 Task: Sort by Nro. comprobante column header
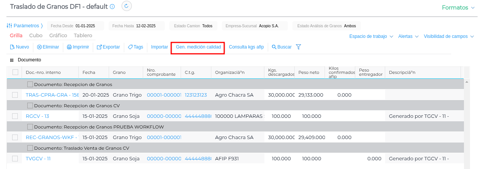[x=161, y=72]
